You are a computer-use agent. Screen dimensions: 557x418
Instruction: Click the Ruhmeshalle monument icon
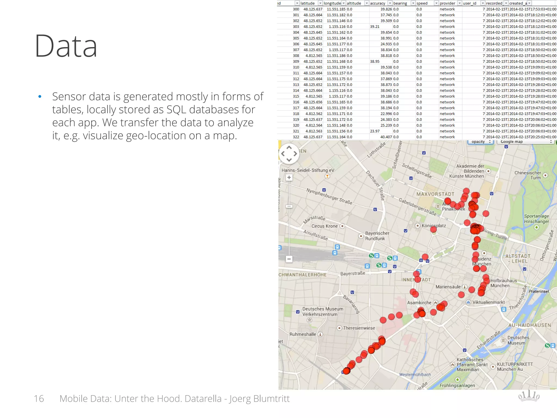[x=320, y=334]
